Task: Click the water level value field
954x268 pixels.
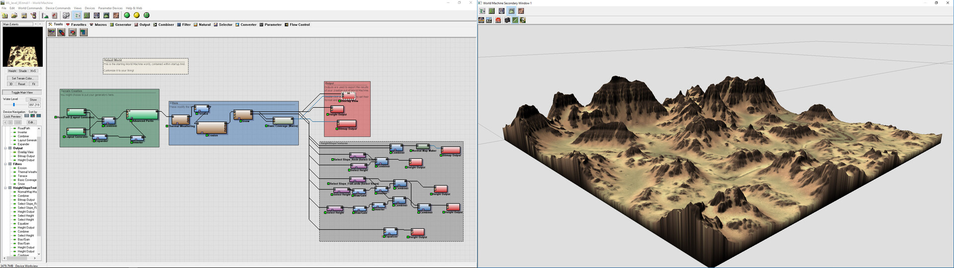Action: point(34,105)
